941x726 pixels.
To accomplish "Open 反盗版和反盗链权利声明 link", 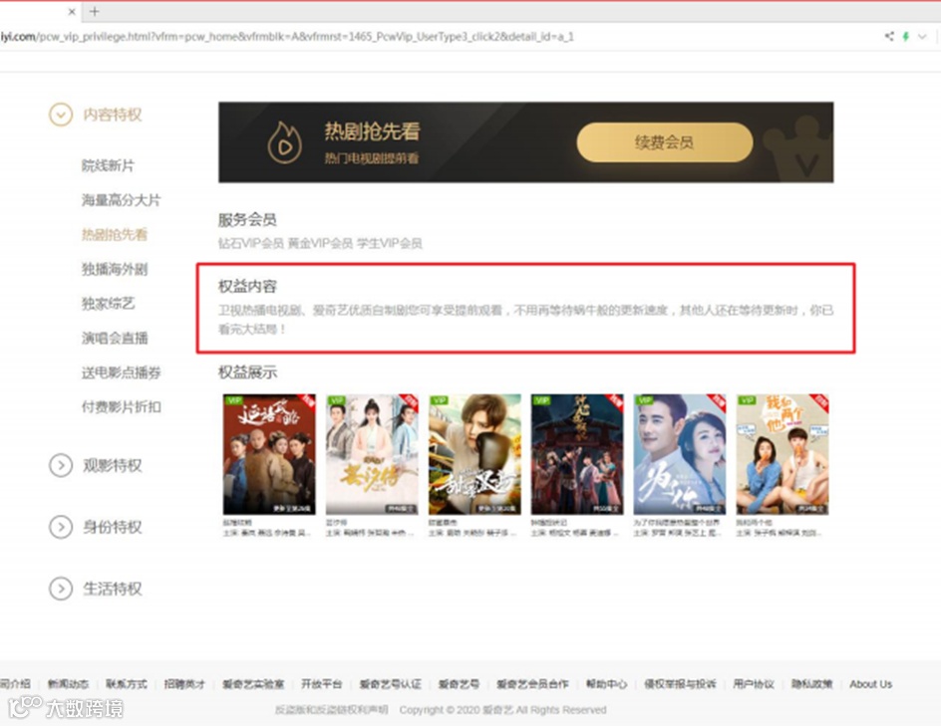I will [x=331, y=710].
